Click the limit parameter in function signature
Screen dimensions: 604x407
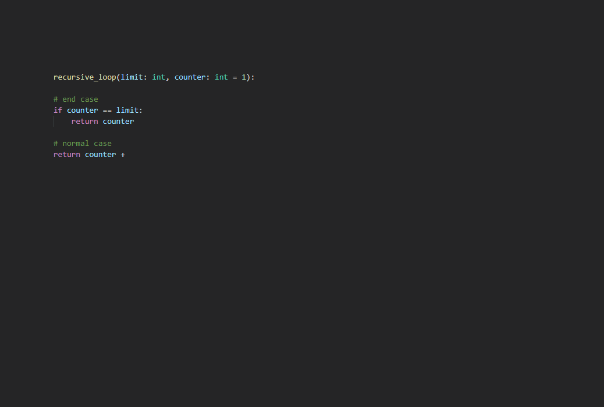pos(132,77)
